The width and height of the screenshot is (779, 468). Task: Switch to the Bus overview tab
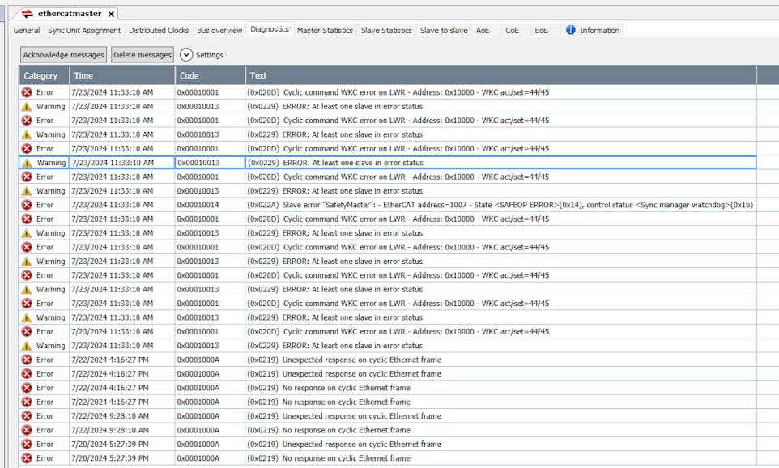click(x=219, y=30)
